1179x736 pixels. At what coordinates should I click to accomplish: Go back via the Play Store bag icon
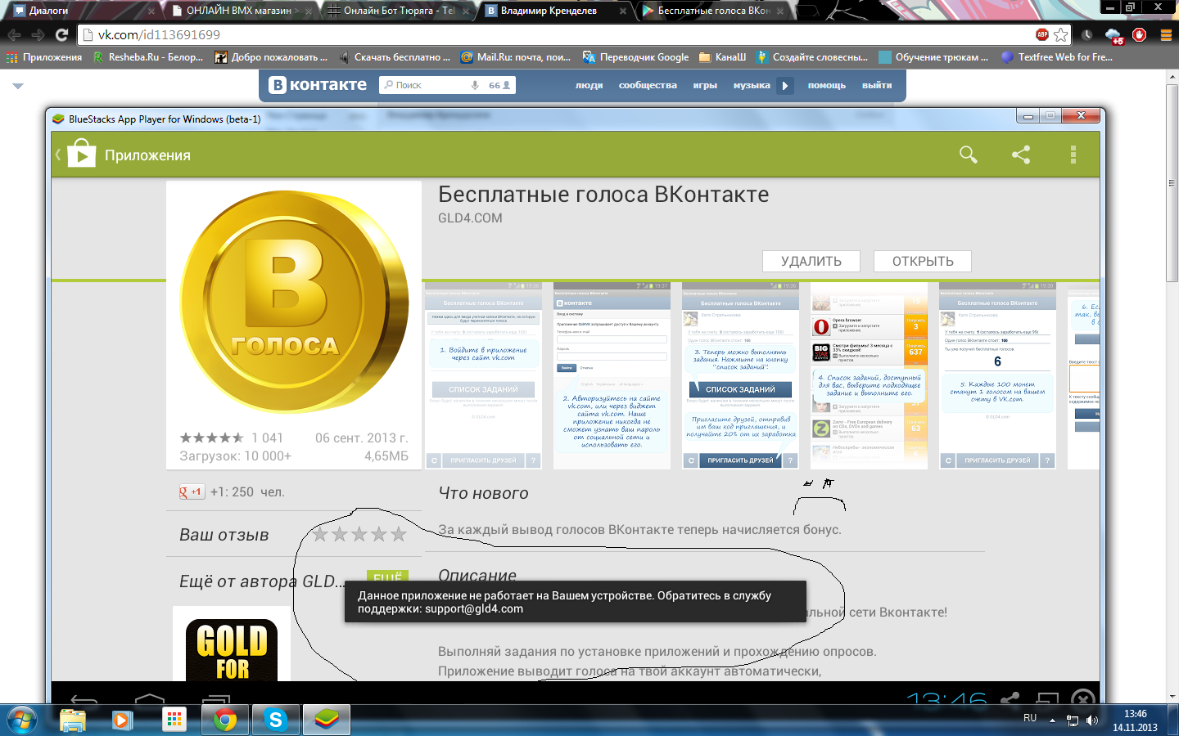pyautogui.click(x=81, y=154)
